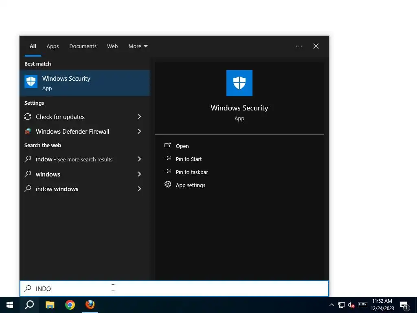Expand arrow for 'windows' web result
The image size is (417, 313).
pyautogui.click(x=139, y=174)
